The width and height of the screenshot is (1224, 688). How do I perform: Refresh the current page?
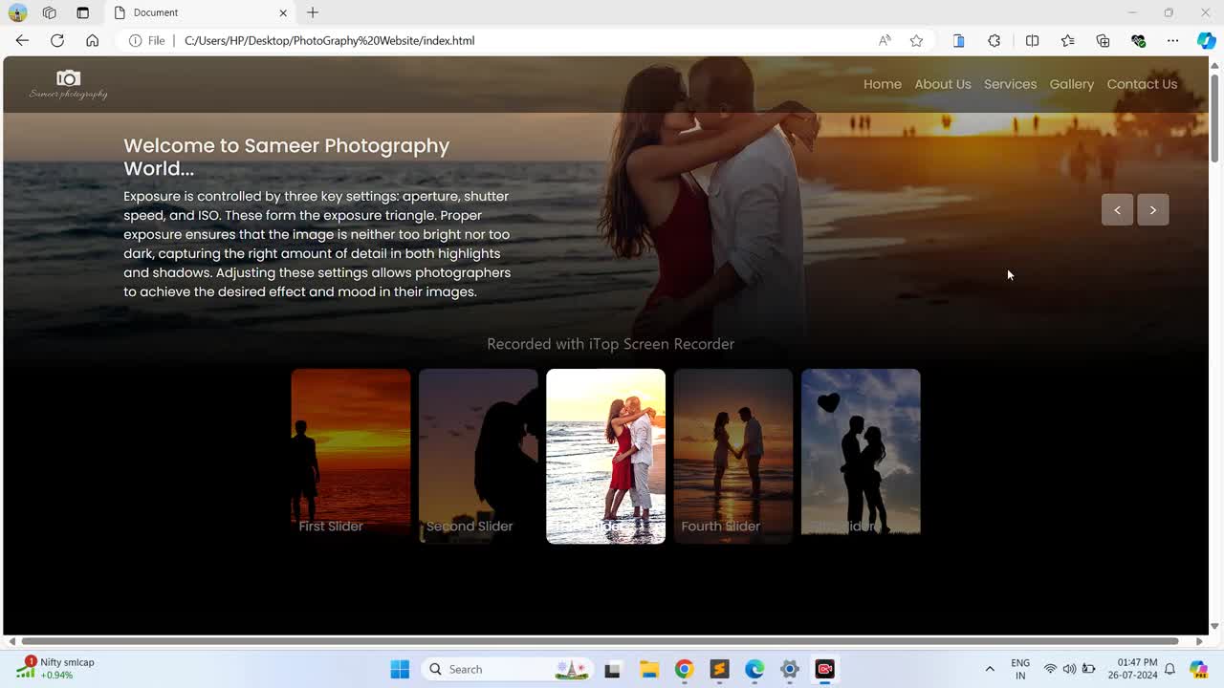pos(57,40)
